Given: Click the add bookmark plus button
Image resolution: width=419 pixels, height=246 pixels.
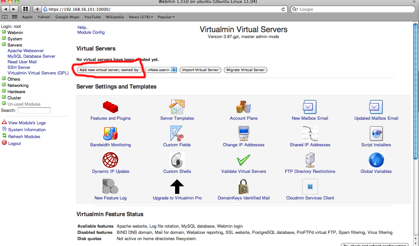Looking at the screenshot, I should [37, 9].
